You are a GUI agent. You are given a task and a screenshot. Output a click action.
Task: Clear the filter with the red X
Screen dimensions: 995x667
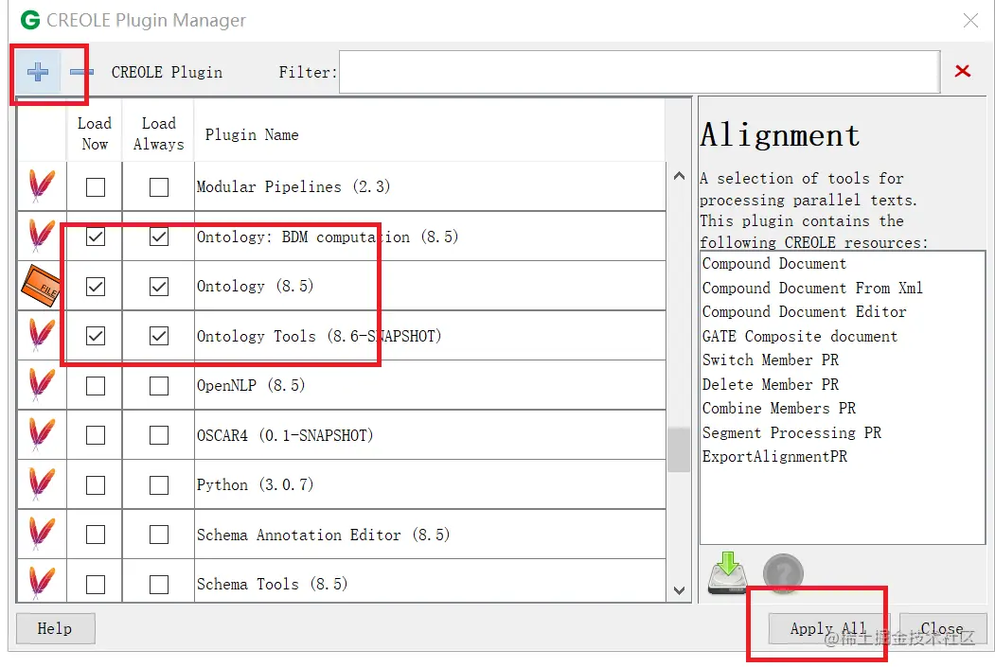963,71
